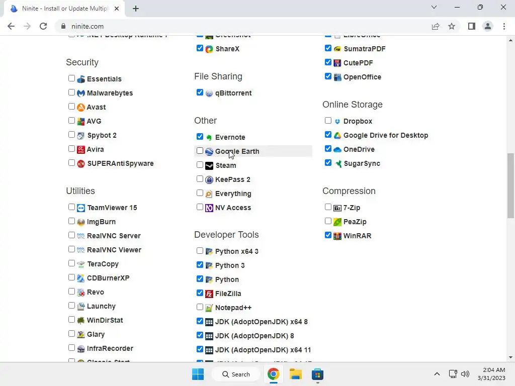The width and height of the screenshot is (515, 386).
Task: Click the InfraRecorder label
Action: 110,349
